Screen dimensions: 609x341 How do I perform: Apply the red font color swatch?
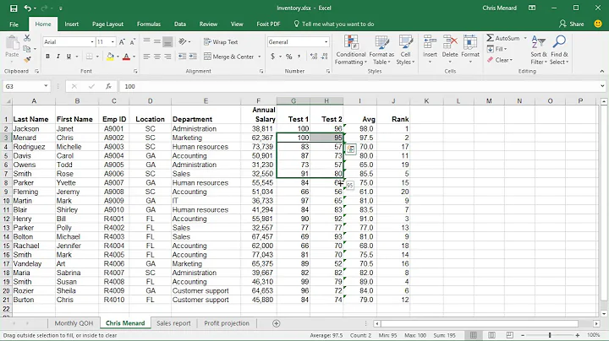pyautogui.click(x=126, y=57)
